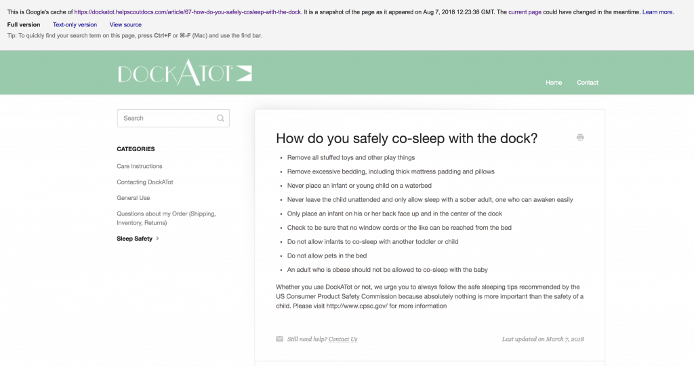The image size is (694, 366).
Task: Open the View source link
Action: (x=125, y=24)
